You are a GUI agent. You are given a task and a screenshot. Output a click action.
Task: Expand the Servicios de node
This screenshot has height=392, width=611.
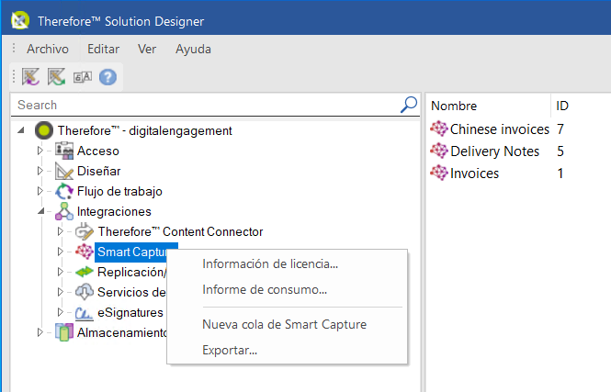click(60, 292)
